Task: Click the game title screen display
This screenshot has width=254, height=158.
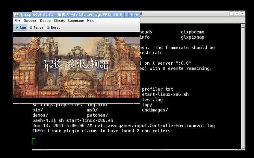Action: (x=76, y=67)
